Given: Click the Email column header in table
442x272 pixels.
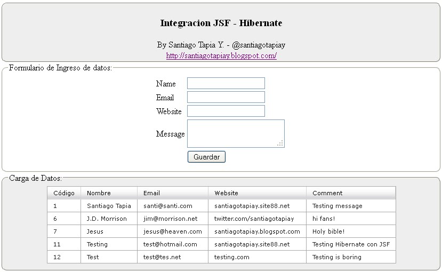Looking at the screenshot, I should [173, 193].
